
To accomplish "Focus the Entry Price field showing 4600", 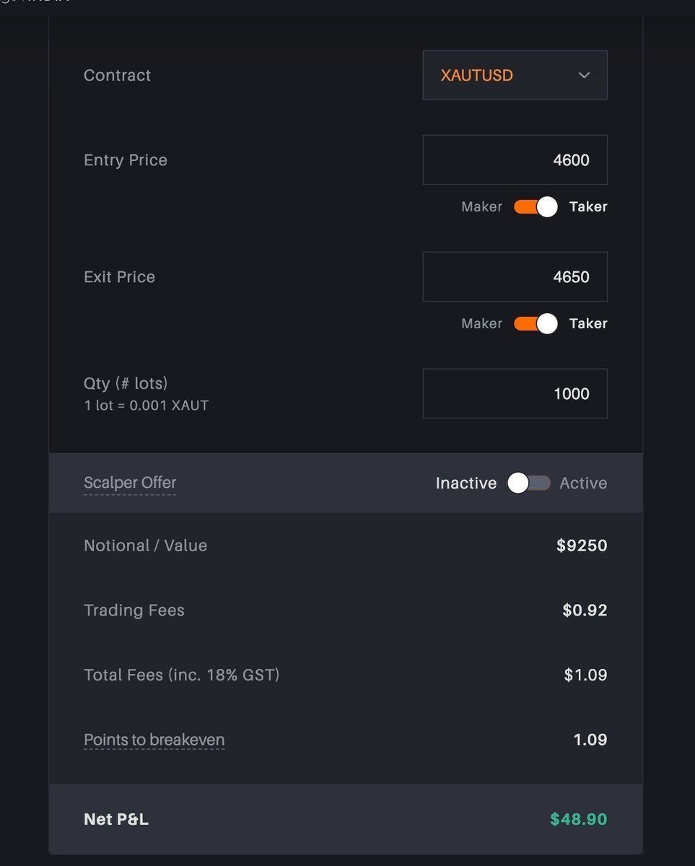I will click(515, 159).
